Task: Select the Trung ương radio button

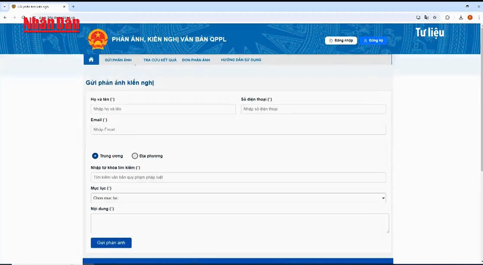Action: 95,156
